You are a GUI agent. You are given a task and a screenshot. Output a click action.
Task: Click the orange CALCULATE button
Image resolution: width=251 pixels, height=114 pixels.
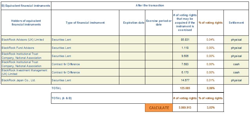[x=159, y=108]
